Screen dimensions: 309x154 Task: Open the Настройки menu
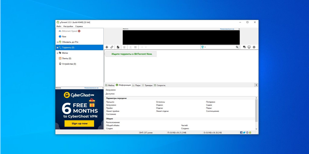pos(68,26)
